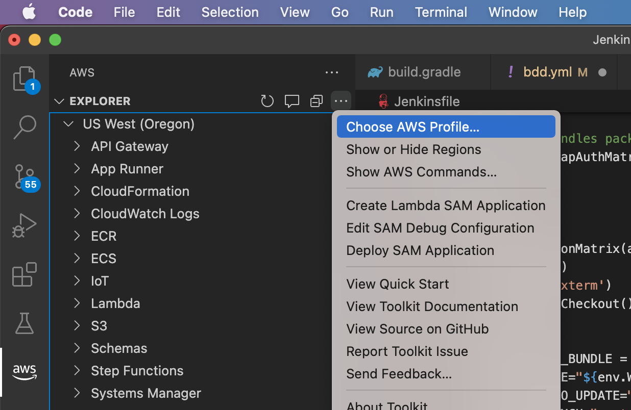Screen dimensions: 631x410
Task: Refresh the AWS Explorer
Action: tap(268, 101)
